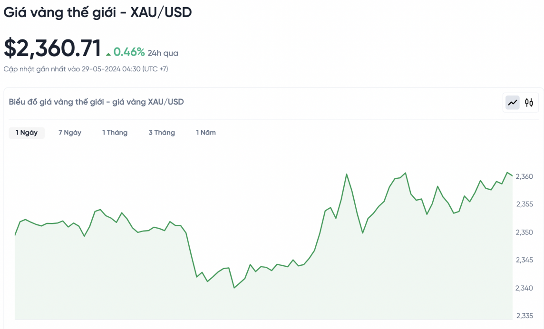Click the 2,335 y-axis label
Screen dimensions: 544x329
[x=525, y=316]
